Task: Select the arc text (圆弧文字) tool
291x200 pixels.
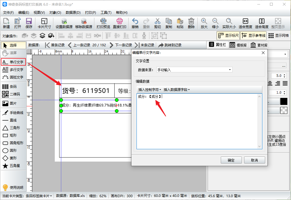Action: point(13,77)
